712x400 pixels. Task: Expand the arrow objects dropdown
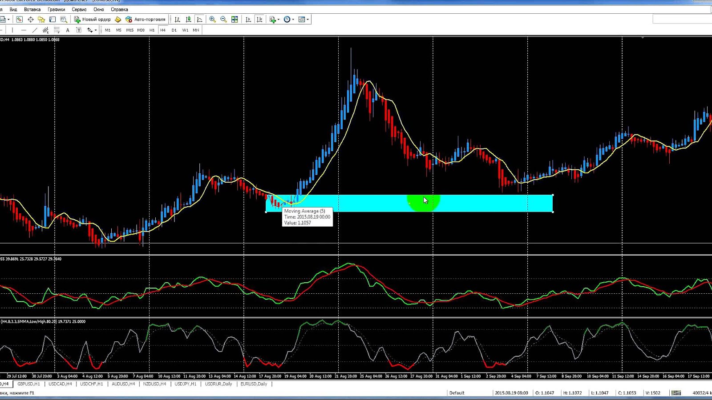[95, 30]
